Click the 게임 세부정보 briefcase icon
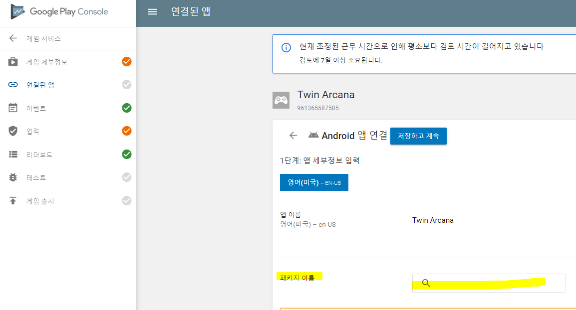The width and height of the screenshot is (576, 310). click(13, 61)
